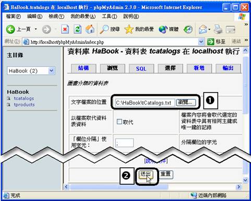The width and height of the screenshot is (251, 201).
Task: Open the Media globe icon
Action: (163, 29)
